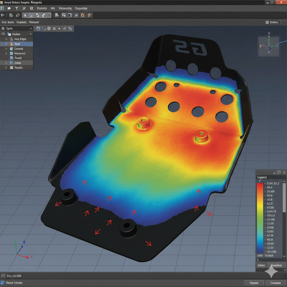
Task: Switch to the second tab in the legend panel footer
Action: coord(277,265)
